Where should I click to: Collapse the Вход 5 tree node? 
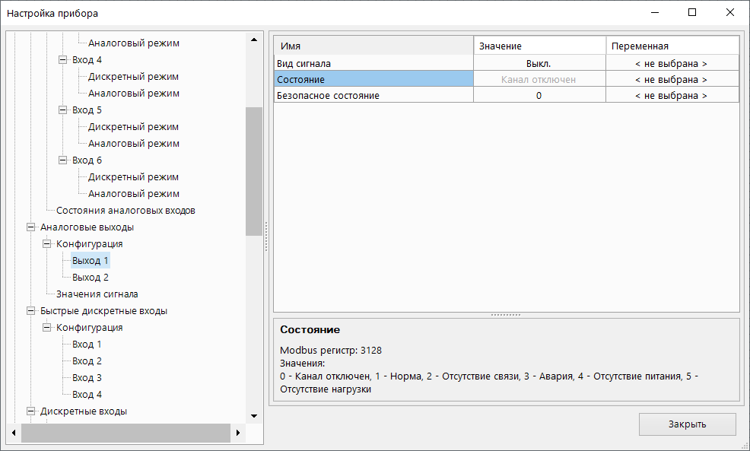[63, 110]
